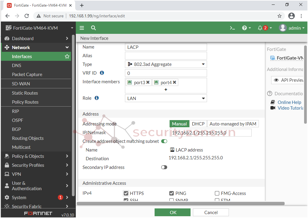This screenshot has height=218, width=308.
Task: Toggle the hamburger menu icon
Action: 82,28
